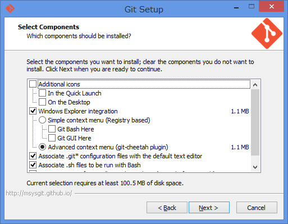Click the components list scrollbar thumb
Viewport: 288px width, 224px height.
pyautogui.click(x=255, y=122)
